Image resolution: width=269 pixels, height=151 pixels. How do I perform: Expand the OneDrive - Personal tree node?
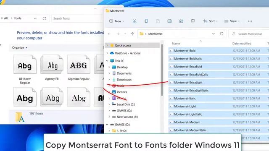click(x=107, y=53)
